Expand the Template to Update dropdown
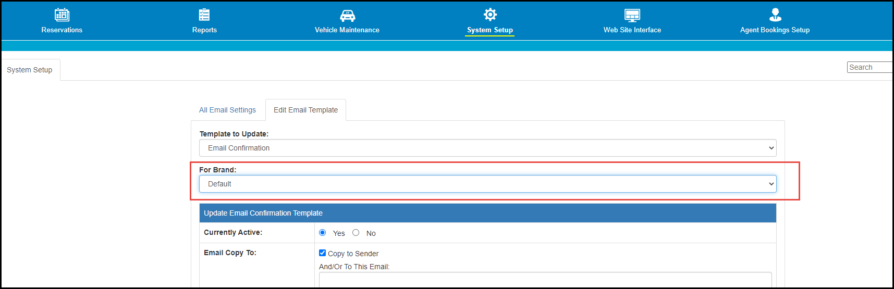Viewport: 894px width, 289px height. tap(487, 148)
